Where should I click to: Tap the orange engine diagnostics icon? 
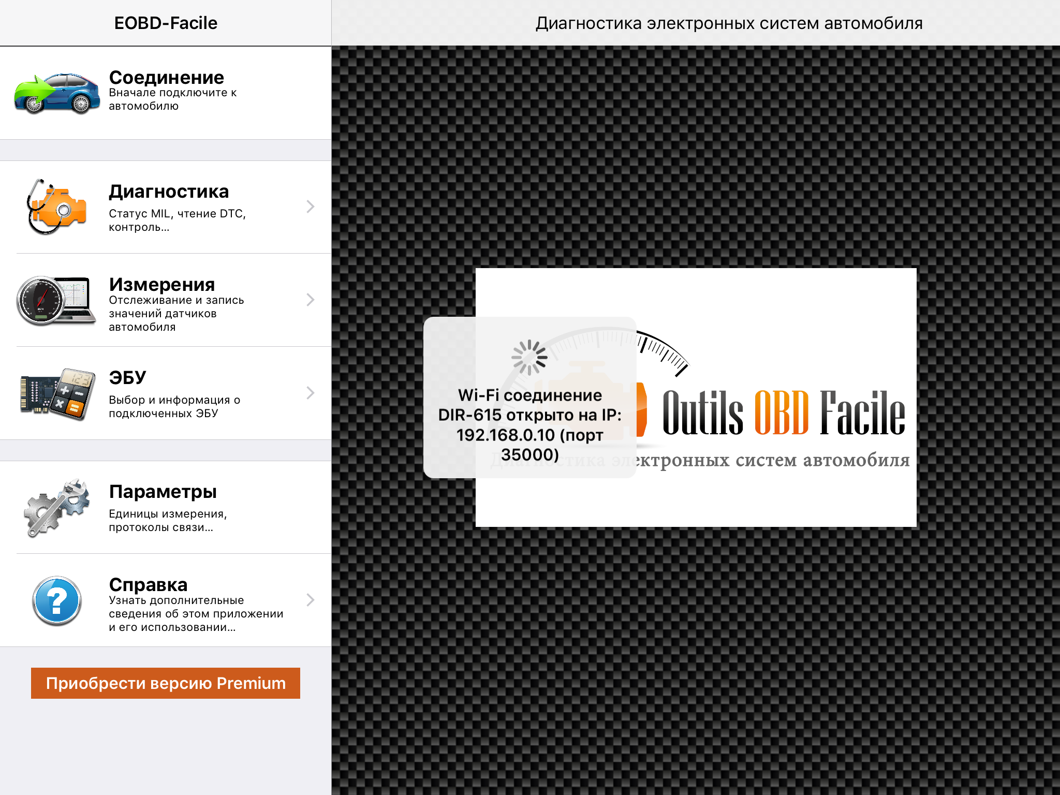55,207
